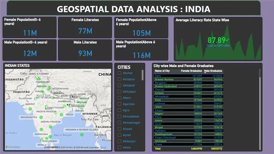Enable the Adoni city filter
This screenshot has height=154, width=274.
[119, 98]
